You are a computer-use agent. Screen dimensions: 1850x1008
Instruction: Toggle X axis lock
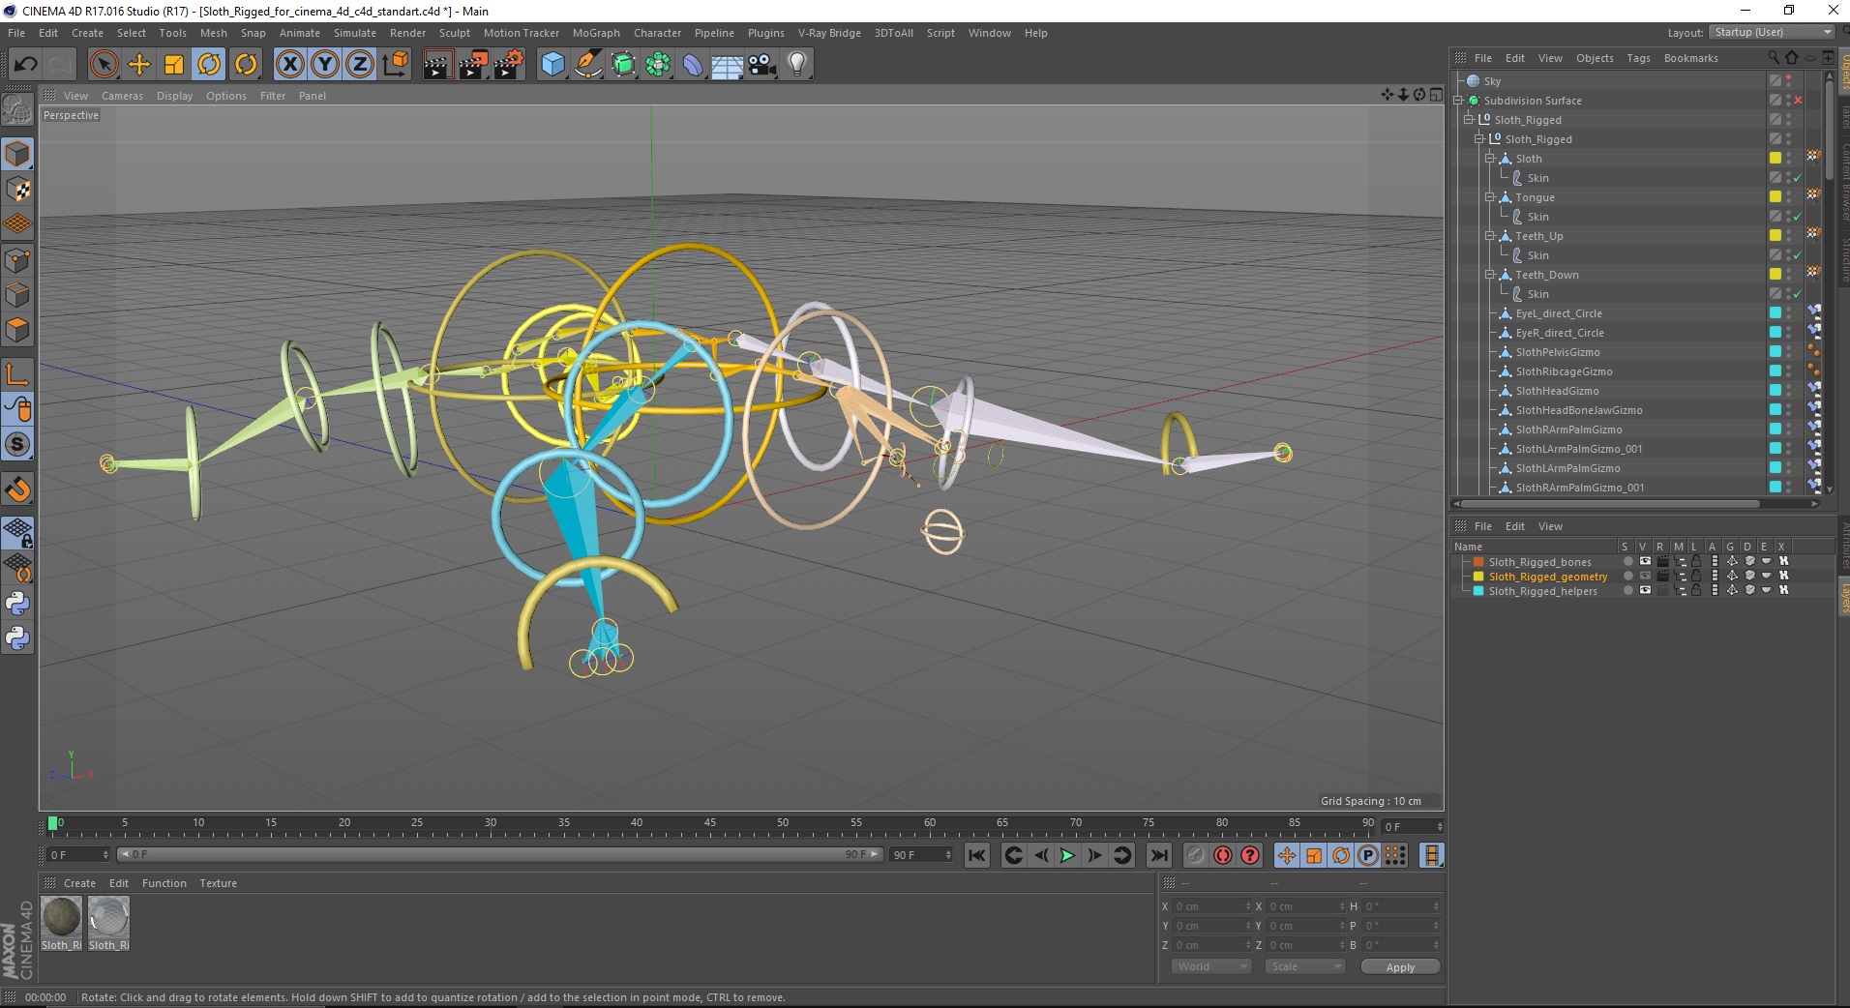click(289, 65)
